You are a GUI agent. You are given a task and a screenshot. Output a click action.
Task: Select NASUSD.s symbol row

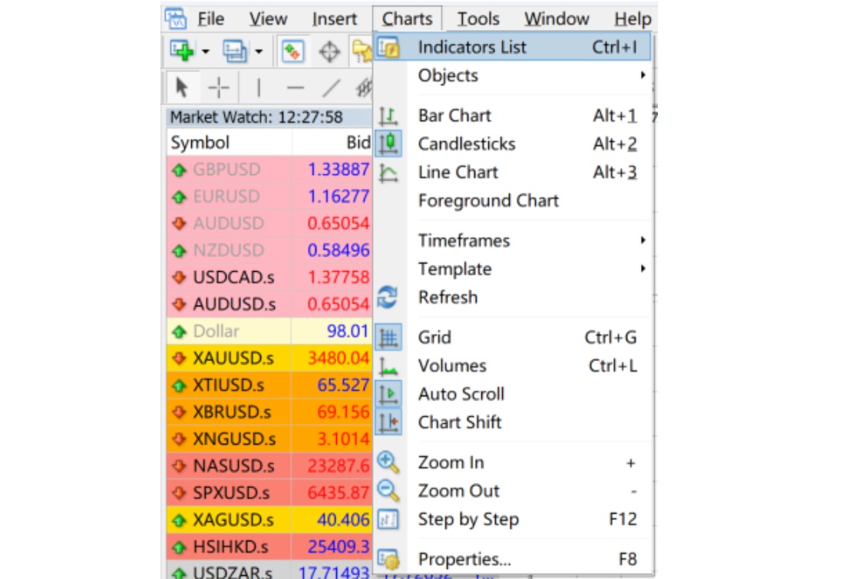tap(269, 465)
